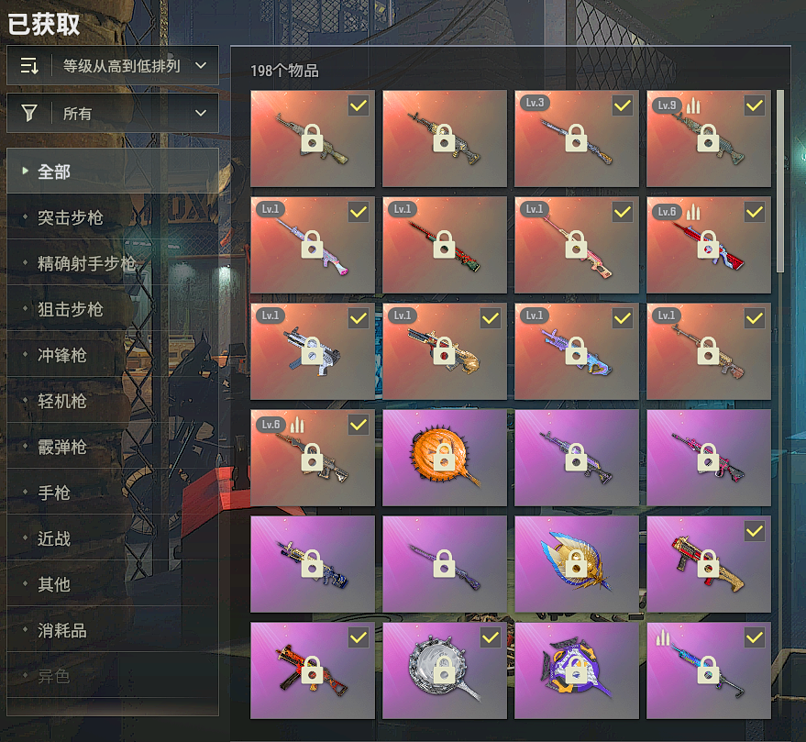Image resolution: width=806 pixels, height=742 pixels.
Task: Click the funnel filter icon
Action: (x=28, y=113)
